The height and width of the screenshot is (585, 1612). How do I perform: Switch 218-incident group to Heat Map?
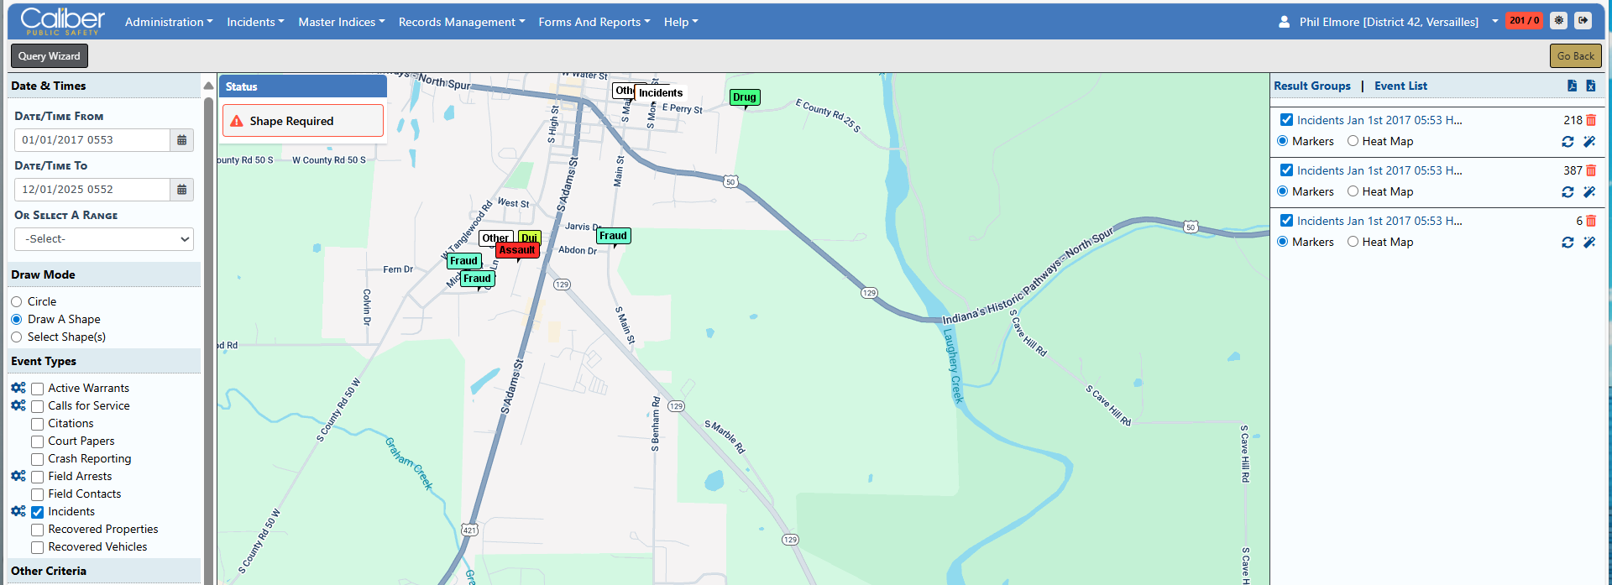pyautogui.click(x=1353, y=141)
